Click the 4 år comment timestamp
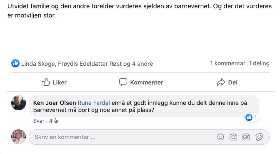The width and height of the screenshot is (280, 154). [x=54, y=121]
